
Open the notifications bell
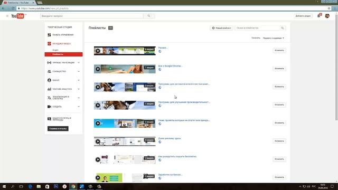click(319, 16)
